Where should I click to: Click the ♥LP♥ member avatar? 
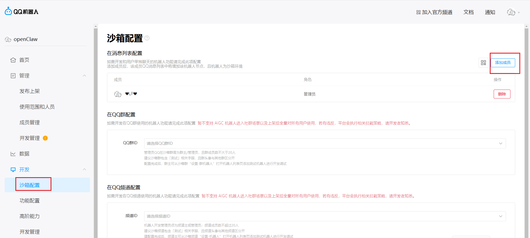tap(118, 94)
